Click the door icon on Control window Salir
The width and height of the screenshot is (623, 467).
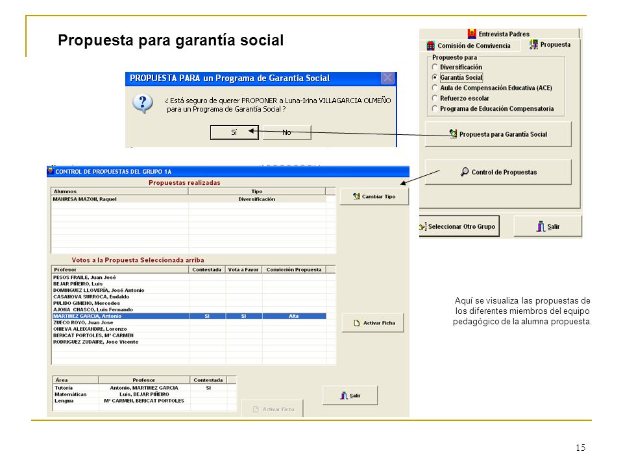(x=344, y=396)
